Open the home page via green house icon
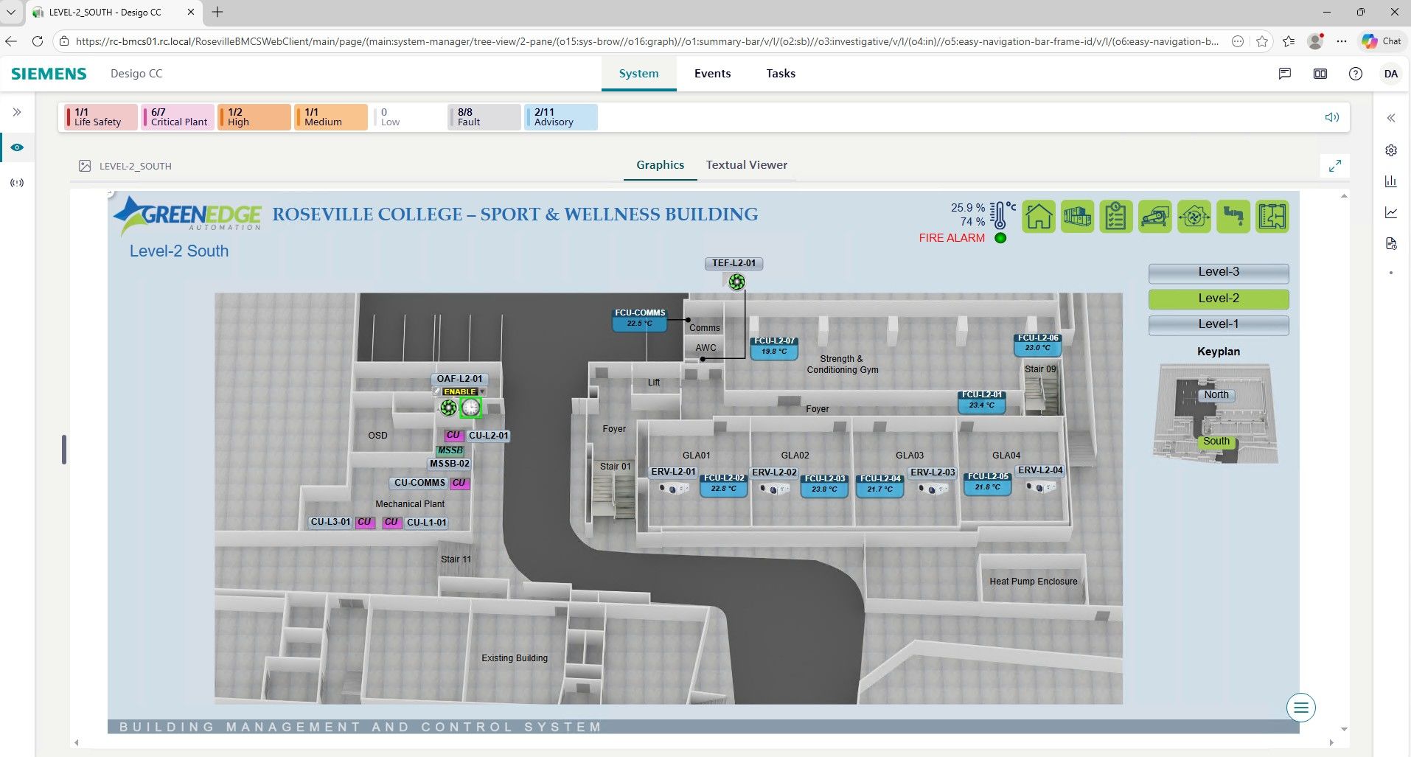Viewport: 1411px width, 757px height. coord(1038,217)
